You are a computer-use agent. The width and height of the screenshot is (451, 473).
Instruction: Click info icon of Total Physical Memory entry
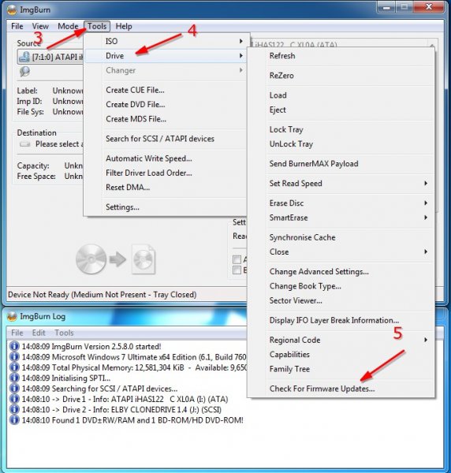pos(14,367)
